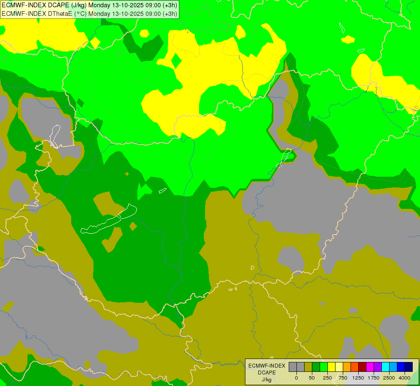
Task: Select the cyan swatch in the legend
Action: [385, 367]
